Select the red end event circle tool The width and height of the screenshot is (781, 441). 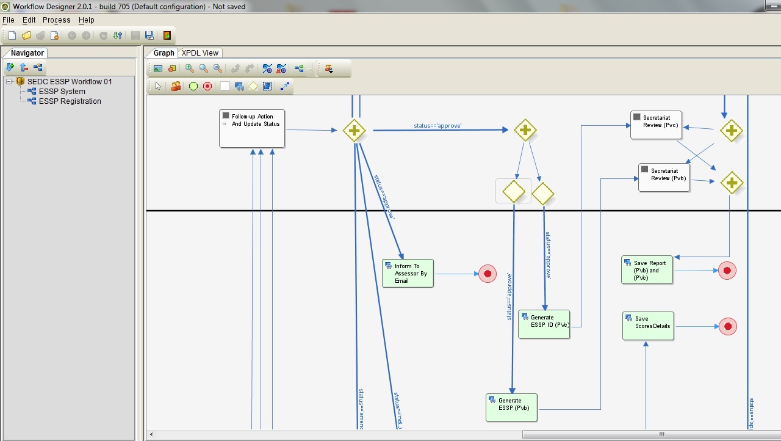[207, 87]
